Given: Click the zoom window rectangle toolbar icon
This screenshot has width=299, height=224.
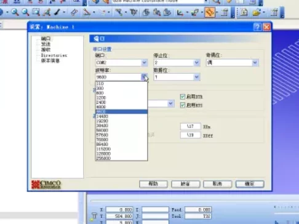Looking at the screenshot, I should click(36, 12).
